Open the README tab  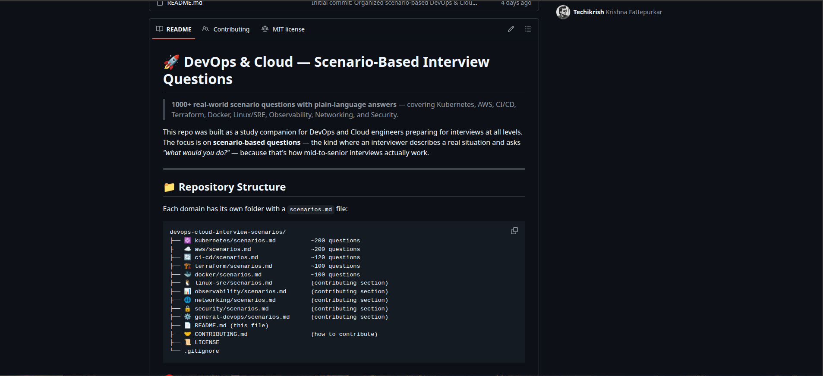coord(173,29)
